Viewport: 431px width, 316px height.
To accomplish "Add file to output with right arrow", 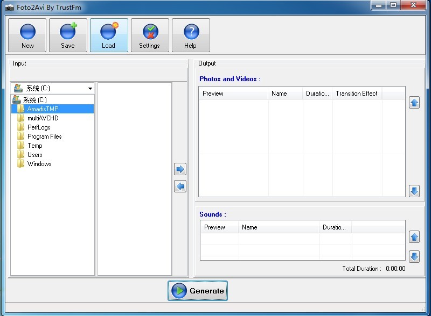I will 180,169.
